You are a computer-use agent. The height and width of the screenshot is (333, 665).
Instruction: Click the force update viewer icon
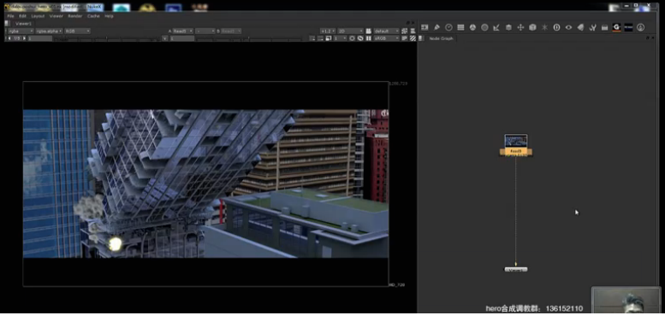coord(360,38)
